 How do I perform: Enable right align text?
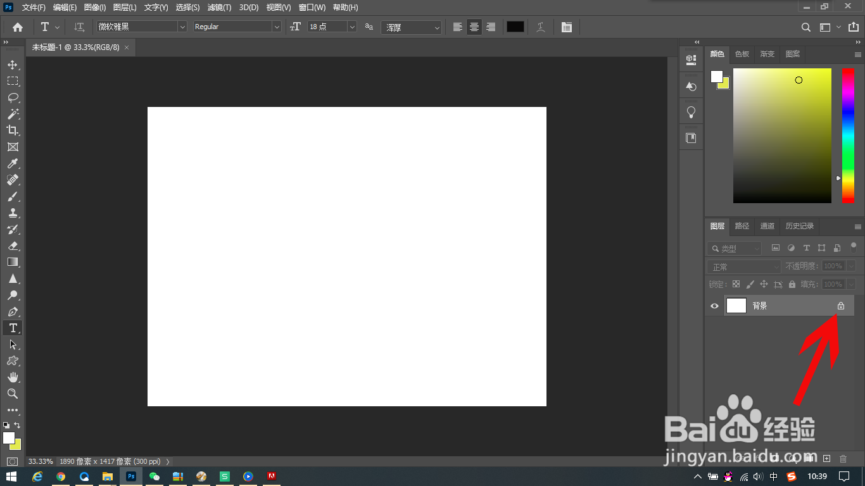pos(491,27)
